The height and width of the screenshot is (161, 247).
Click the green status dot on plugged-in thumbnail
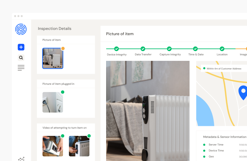[x=62, y=92]
